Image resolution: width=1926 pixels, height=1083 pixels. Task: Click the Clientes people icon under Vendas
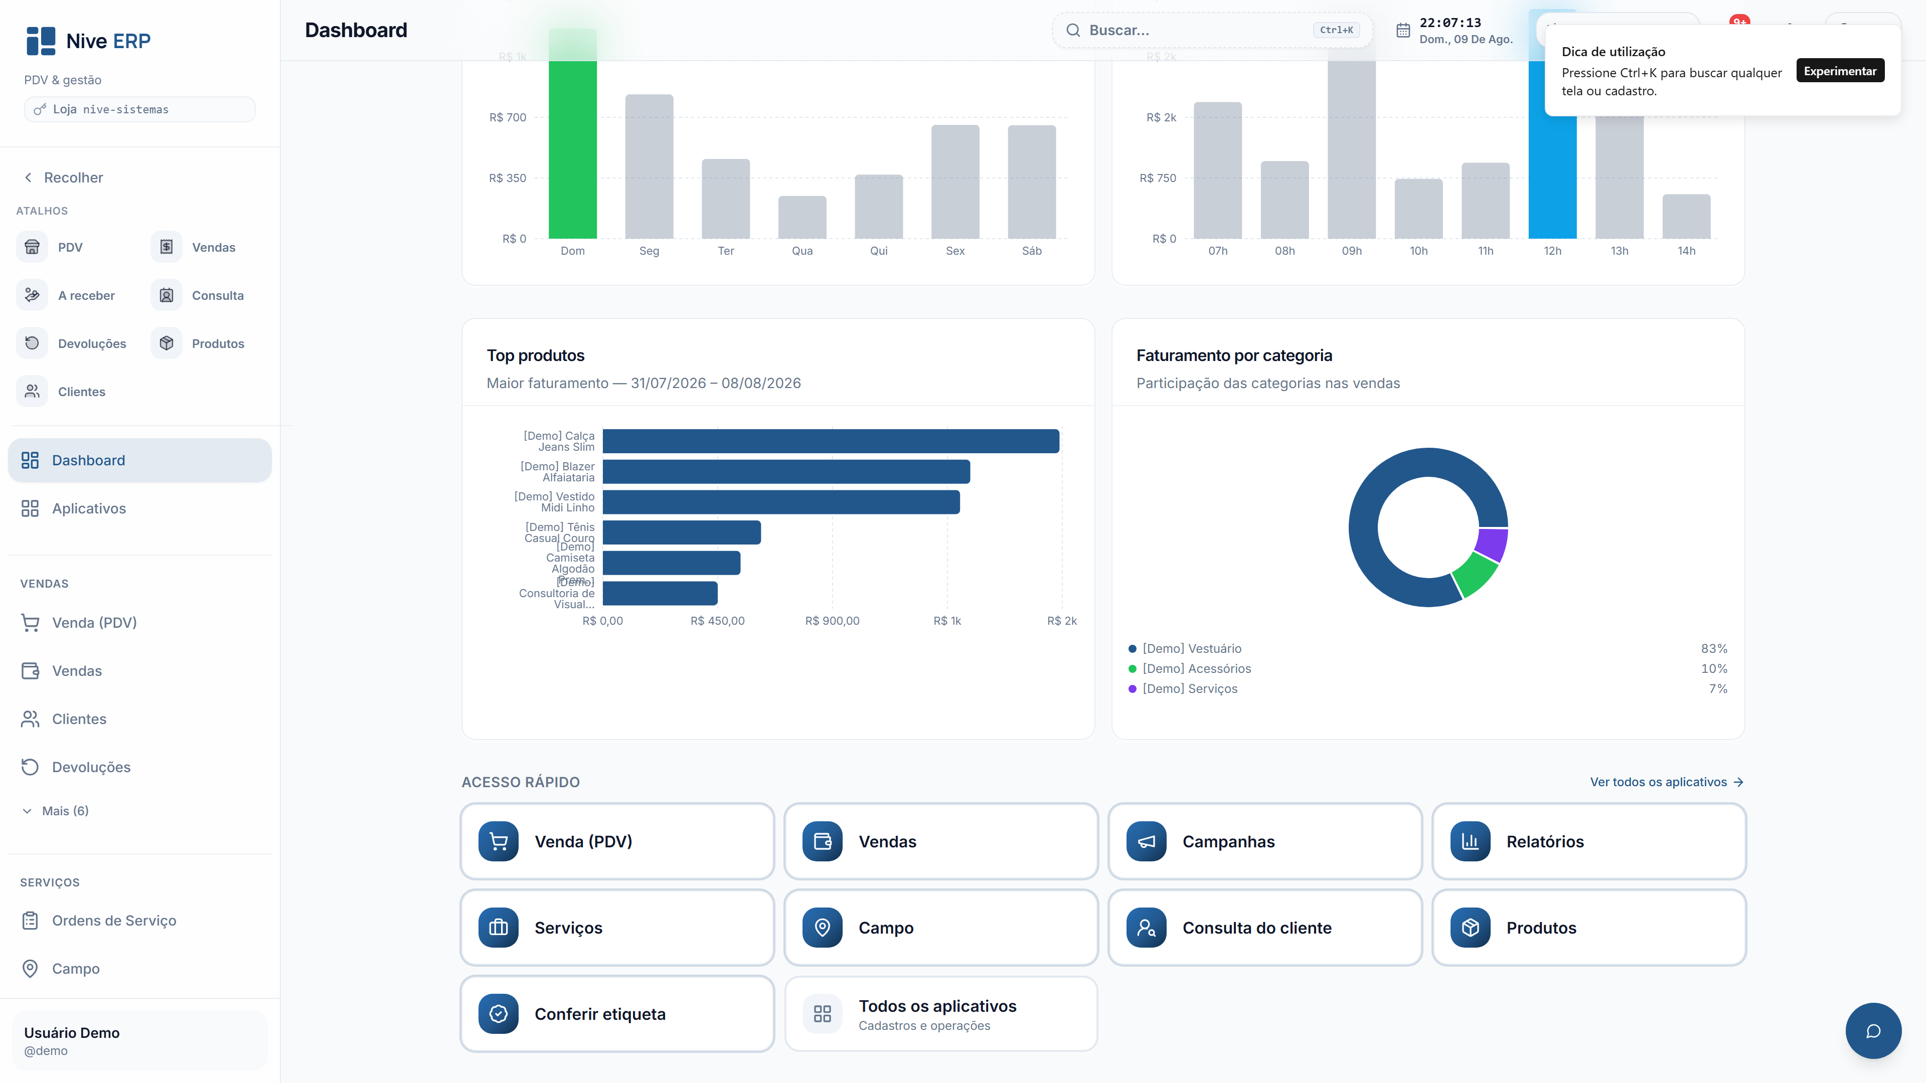coord(30,719)
